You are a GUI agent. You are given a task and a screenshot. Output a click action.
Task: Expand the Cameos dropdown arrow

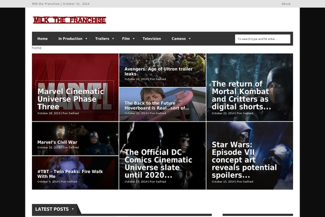tap(190, 39)
